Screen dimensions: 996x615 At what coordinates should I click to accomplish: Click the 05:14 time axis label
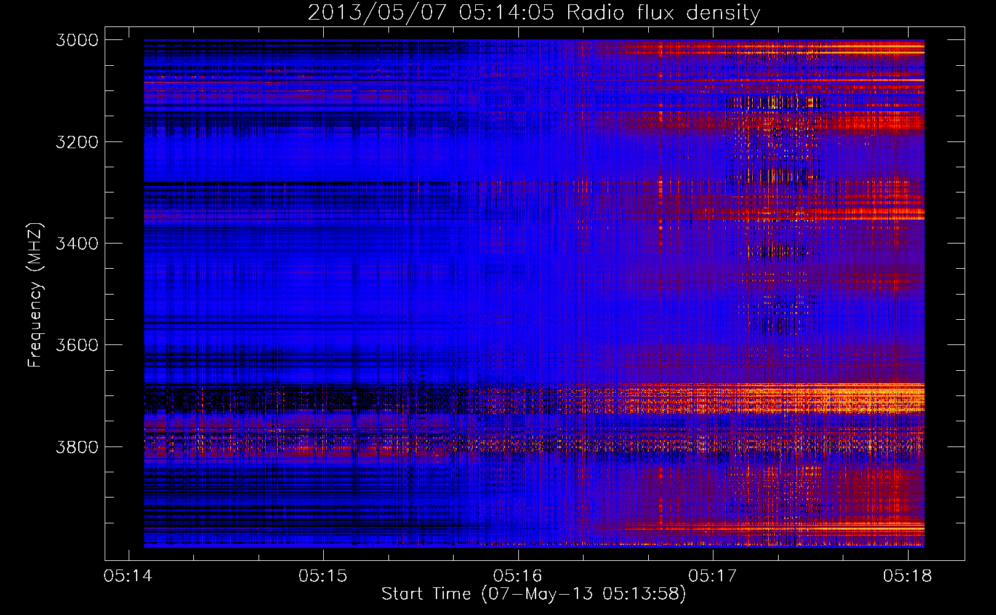[x=128, y=576]
